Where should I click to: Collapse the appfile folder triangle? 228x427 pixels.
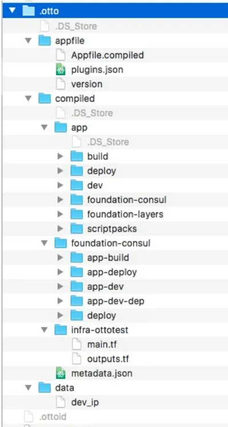28,41
